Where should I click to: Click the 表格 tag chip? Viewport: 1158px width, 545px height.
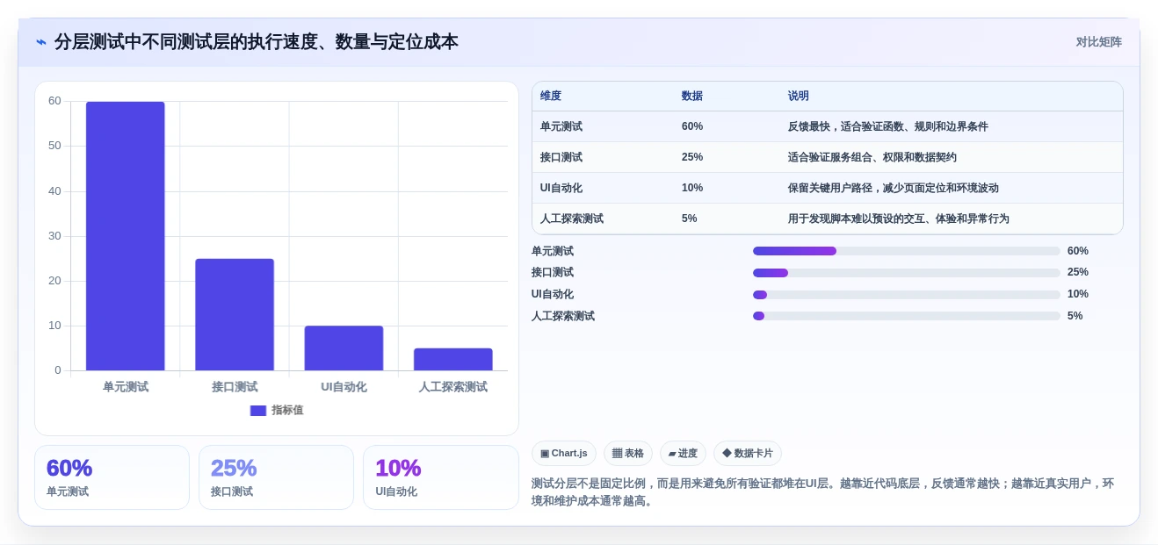click(x=628, y=454)
